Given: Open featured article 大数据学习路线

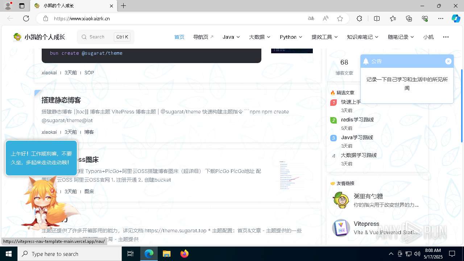Looking at the screenshot, I should pyautogui.click(x=359, y=155).
